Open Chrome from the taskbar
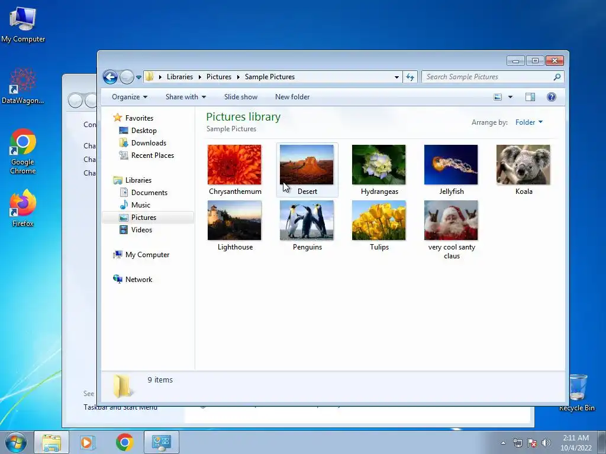Screen dimensions: 606x454 tap(124, 442)
